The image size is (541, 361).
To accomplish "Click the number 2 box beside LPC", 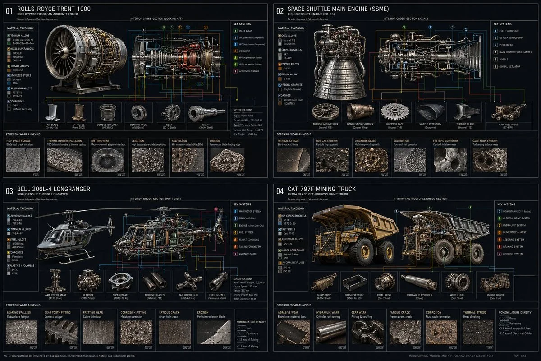I will (235, 37).
